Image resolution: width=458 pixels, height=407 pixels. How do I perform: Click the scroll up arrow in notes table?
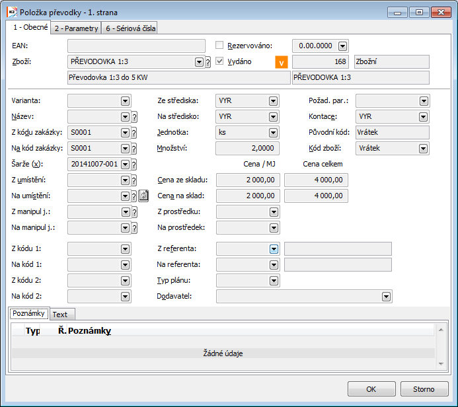441,330
